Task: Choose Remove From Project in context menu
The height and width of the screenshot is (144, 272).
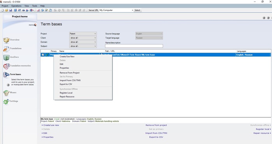Action: coord(70,73)
